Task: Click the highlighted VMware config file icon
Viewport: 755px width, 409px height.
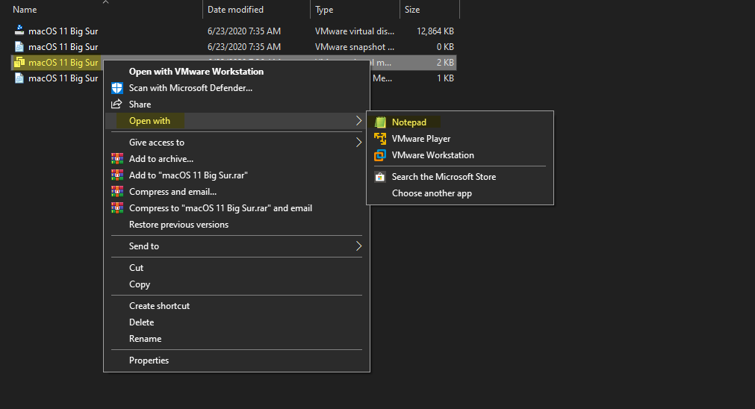Action: (x=19, y=63)
